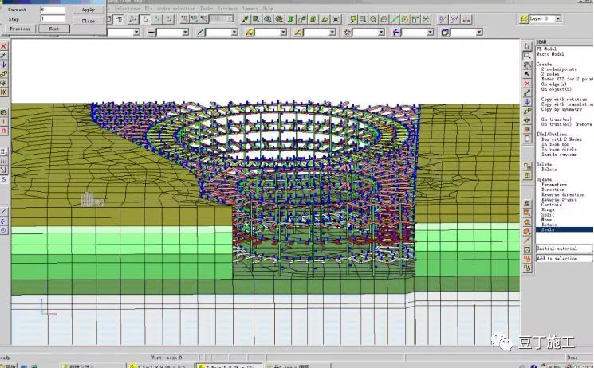Open the Tools menu
The width and height of the screenshot is (594, 368).
coord(206,8)
